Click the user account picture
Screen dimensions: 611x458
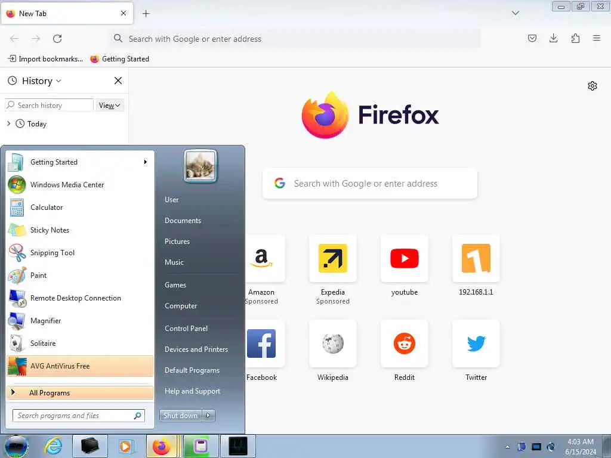point(200,166)
